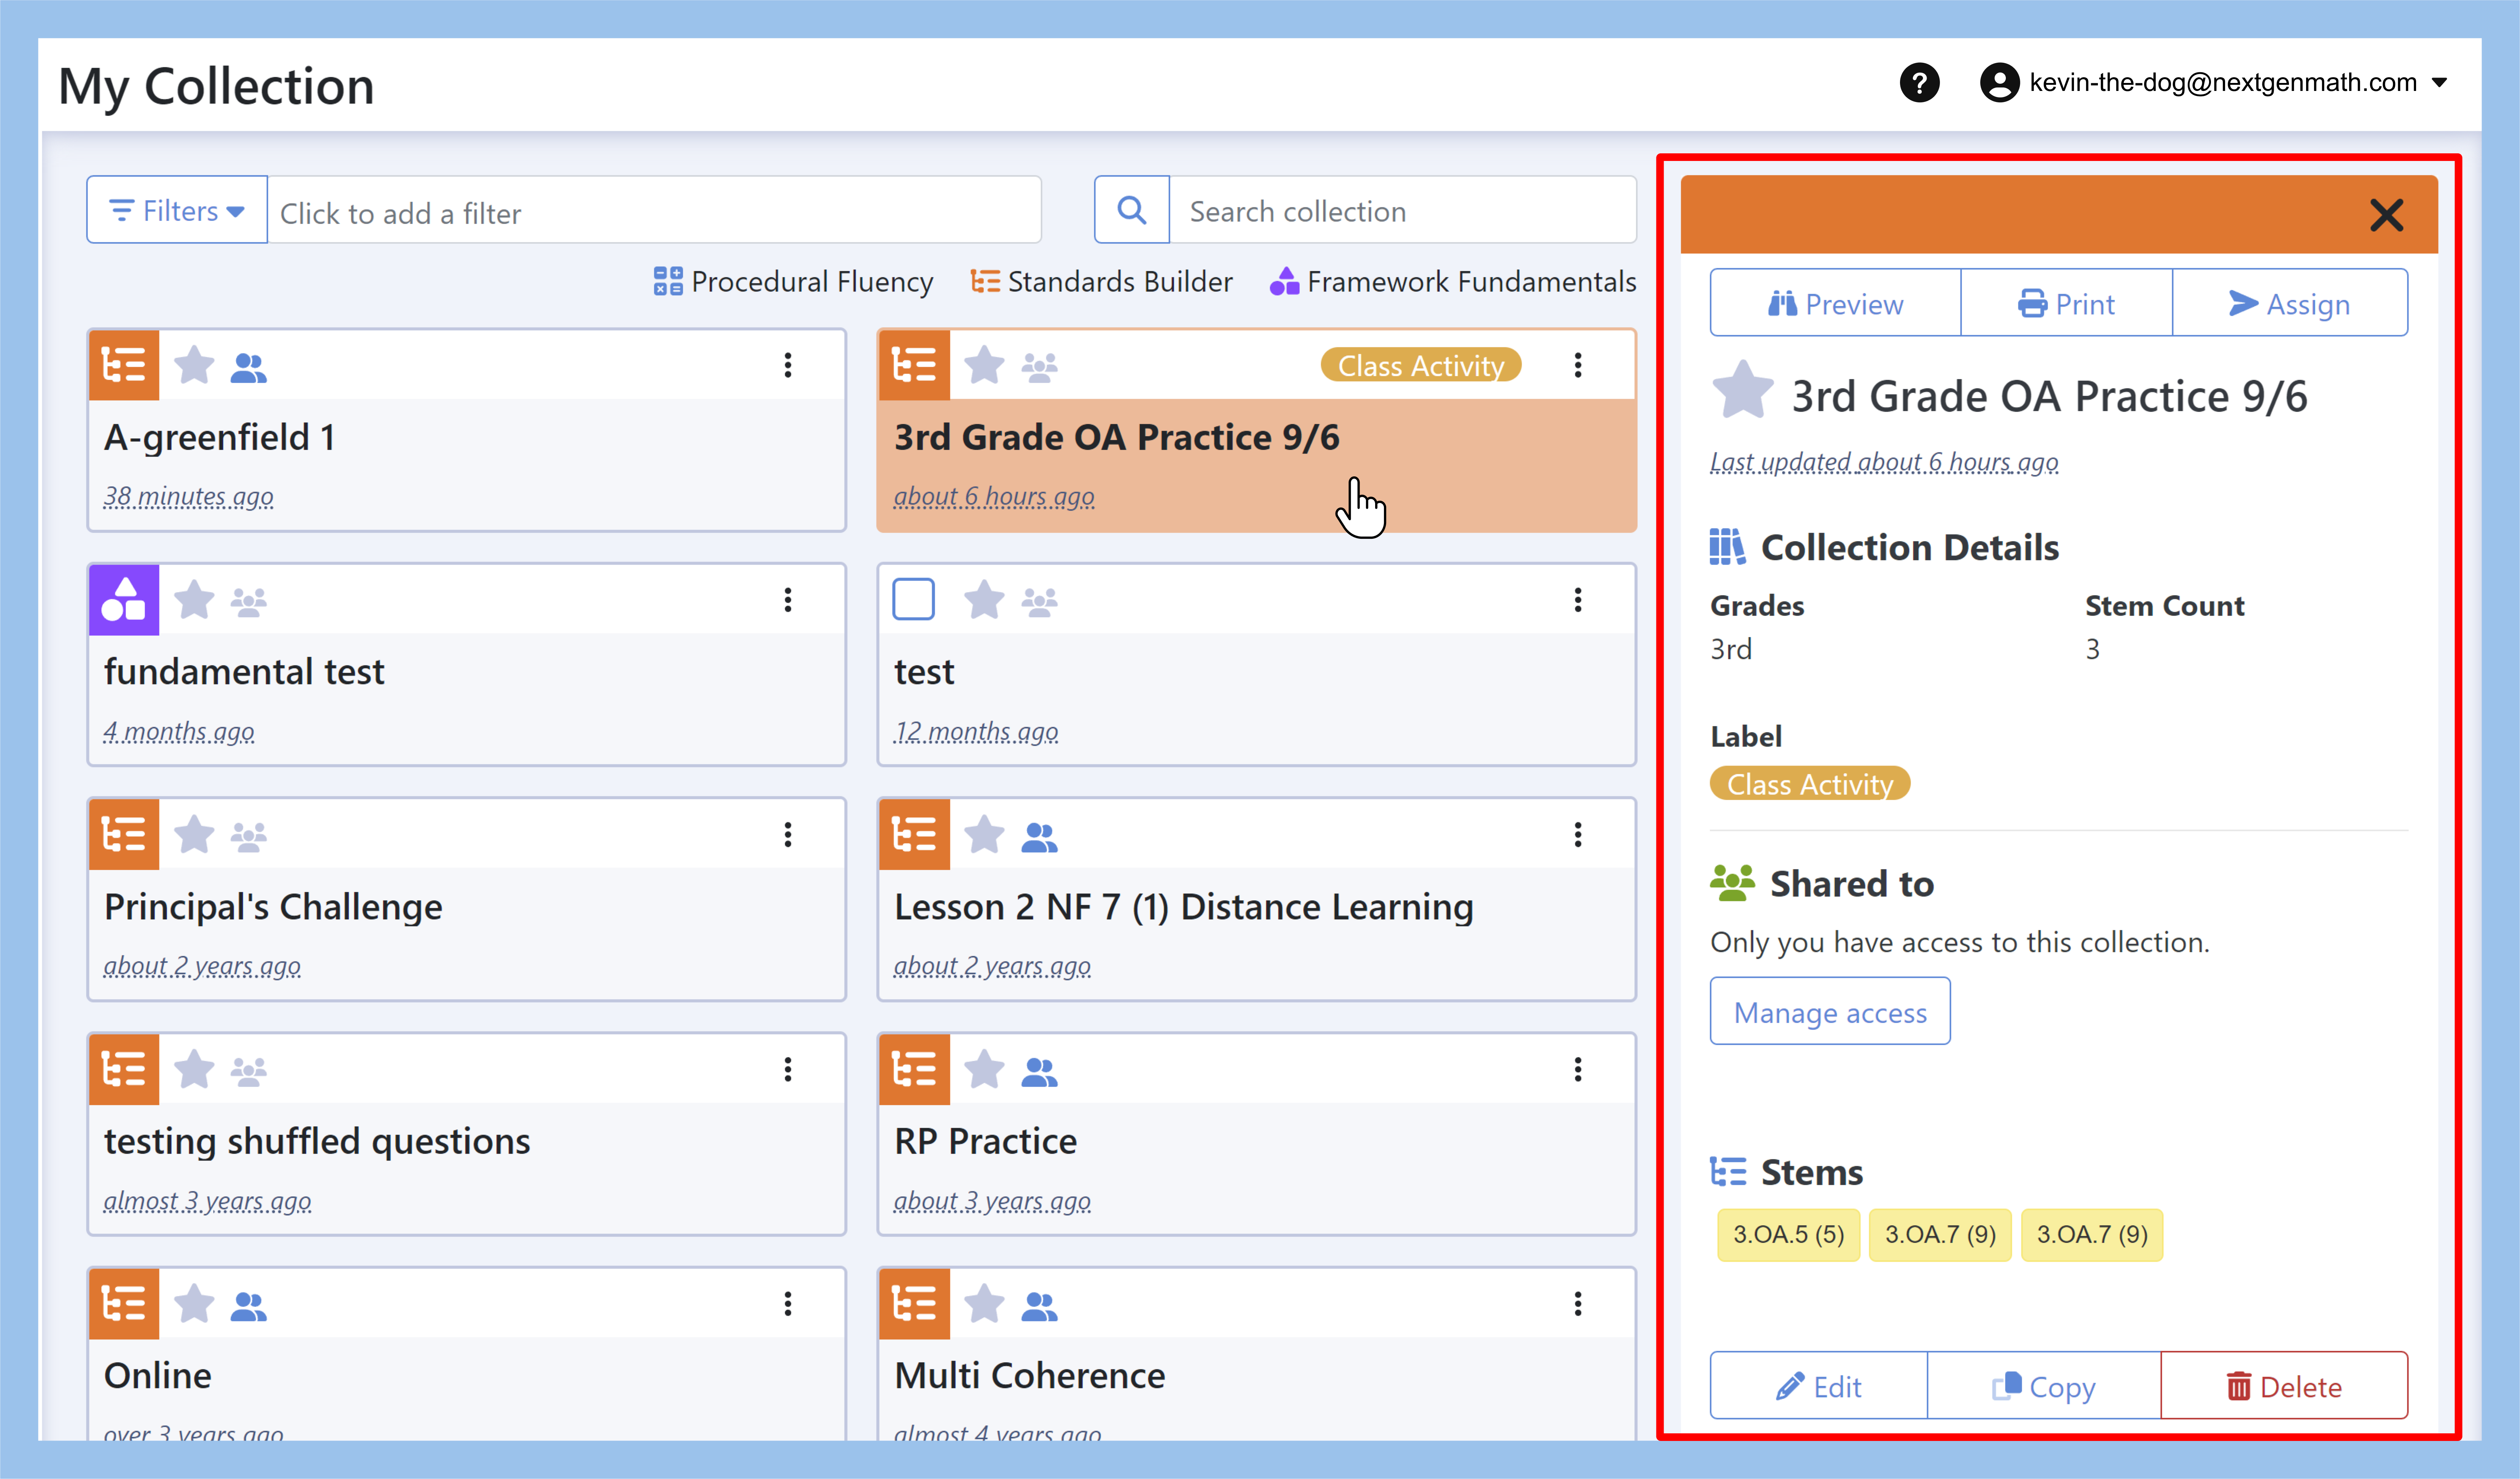Star the Principal's Challenge collection
Viewport: 2520px width, 1479px height.
(194, 834)
